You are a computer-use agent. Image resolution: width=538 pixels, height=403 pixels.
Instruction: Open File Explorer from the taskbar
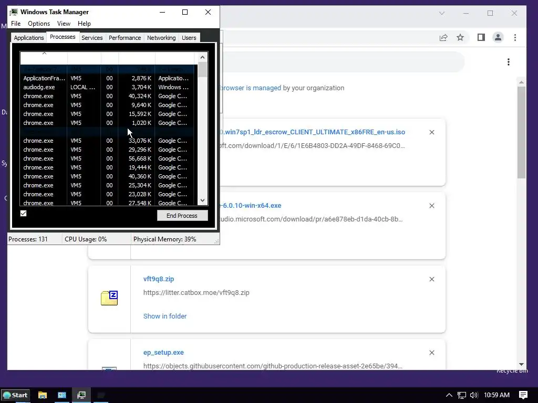[42, 395]
